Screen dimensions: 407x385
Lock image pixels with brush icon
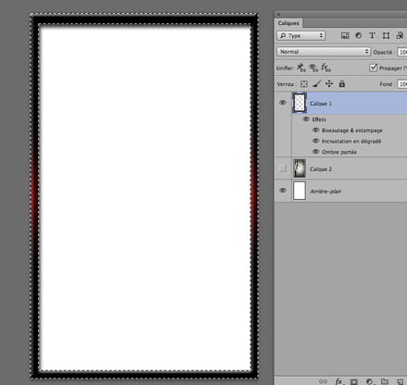(316, 84)
